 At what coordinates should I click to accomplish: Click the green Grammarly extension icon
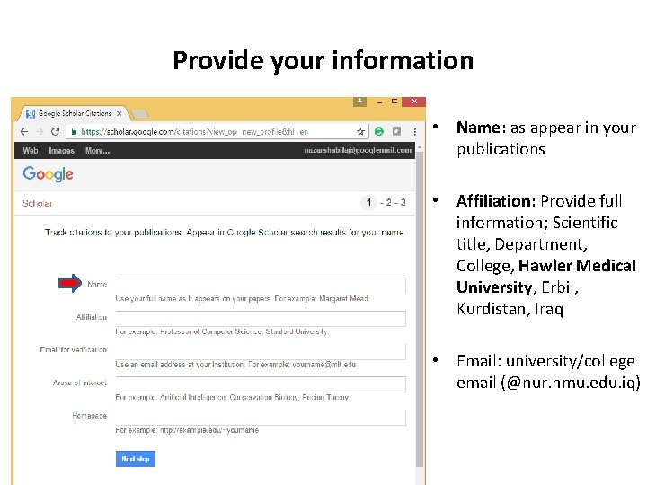379,131
